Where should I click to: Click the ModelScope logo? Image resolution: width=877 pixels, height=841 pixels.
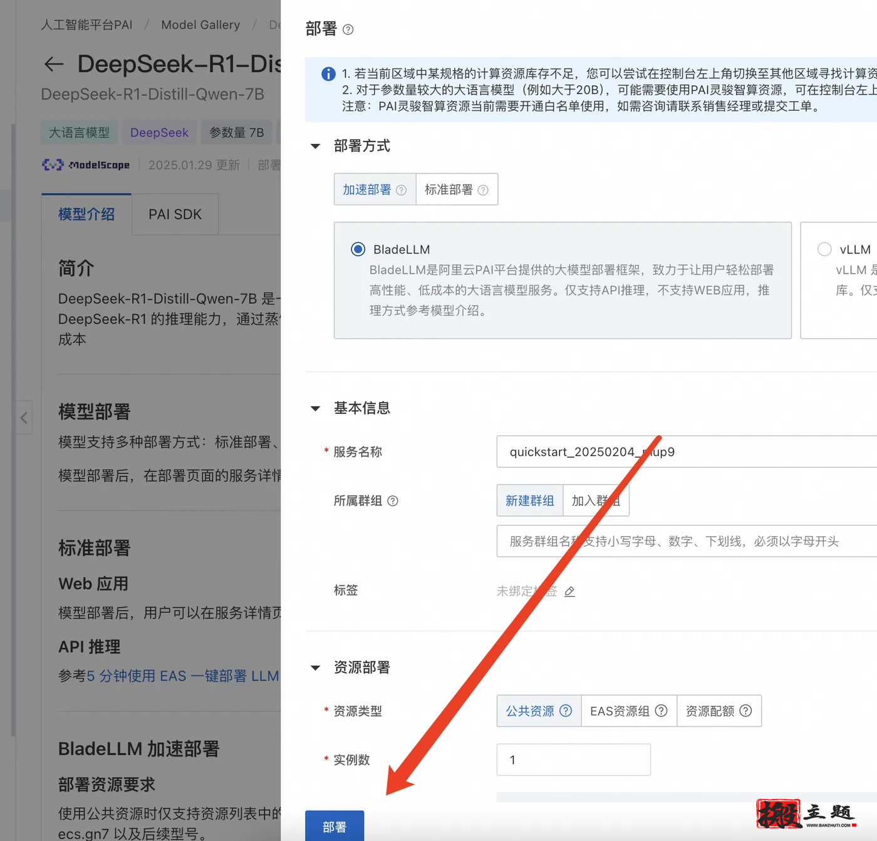tap(86, 165)
